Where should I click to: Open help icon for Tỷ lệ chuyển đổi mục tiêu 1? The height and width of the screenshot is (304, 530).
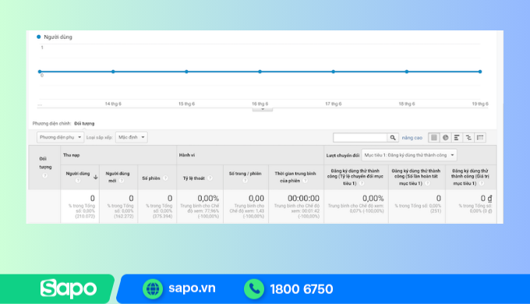pyautogui.click(x=362, y=183)
